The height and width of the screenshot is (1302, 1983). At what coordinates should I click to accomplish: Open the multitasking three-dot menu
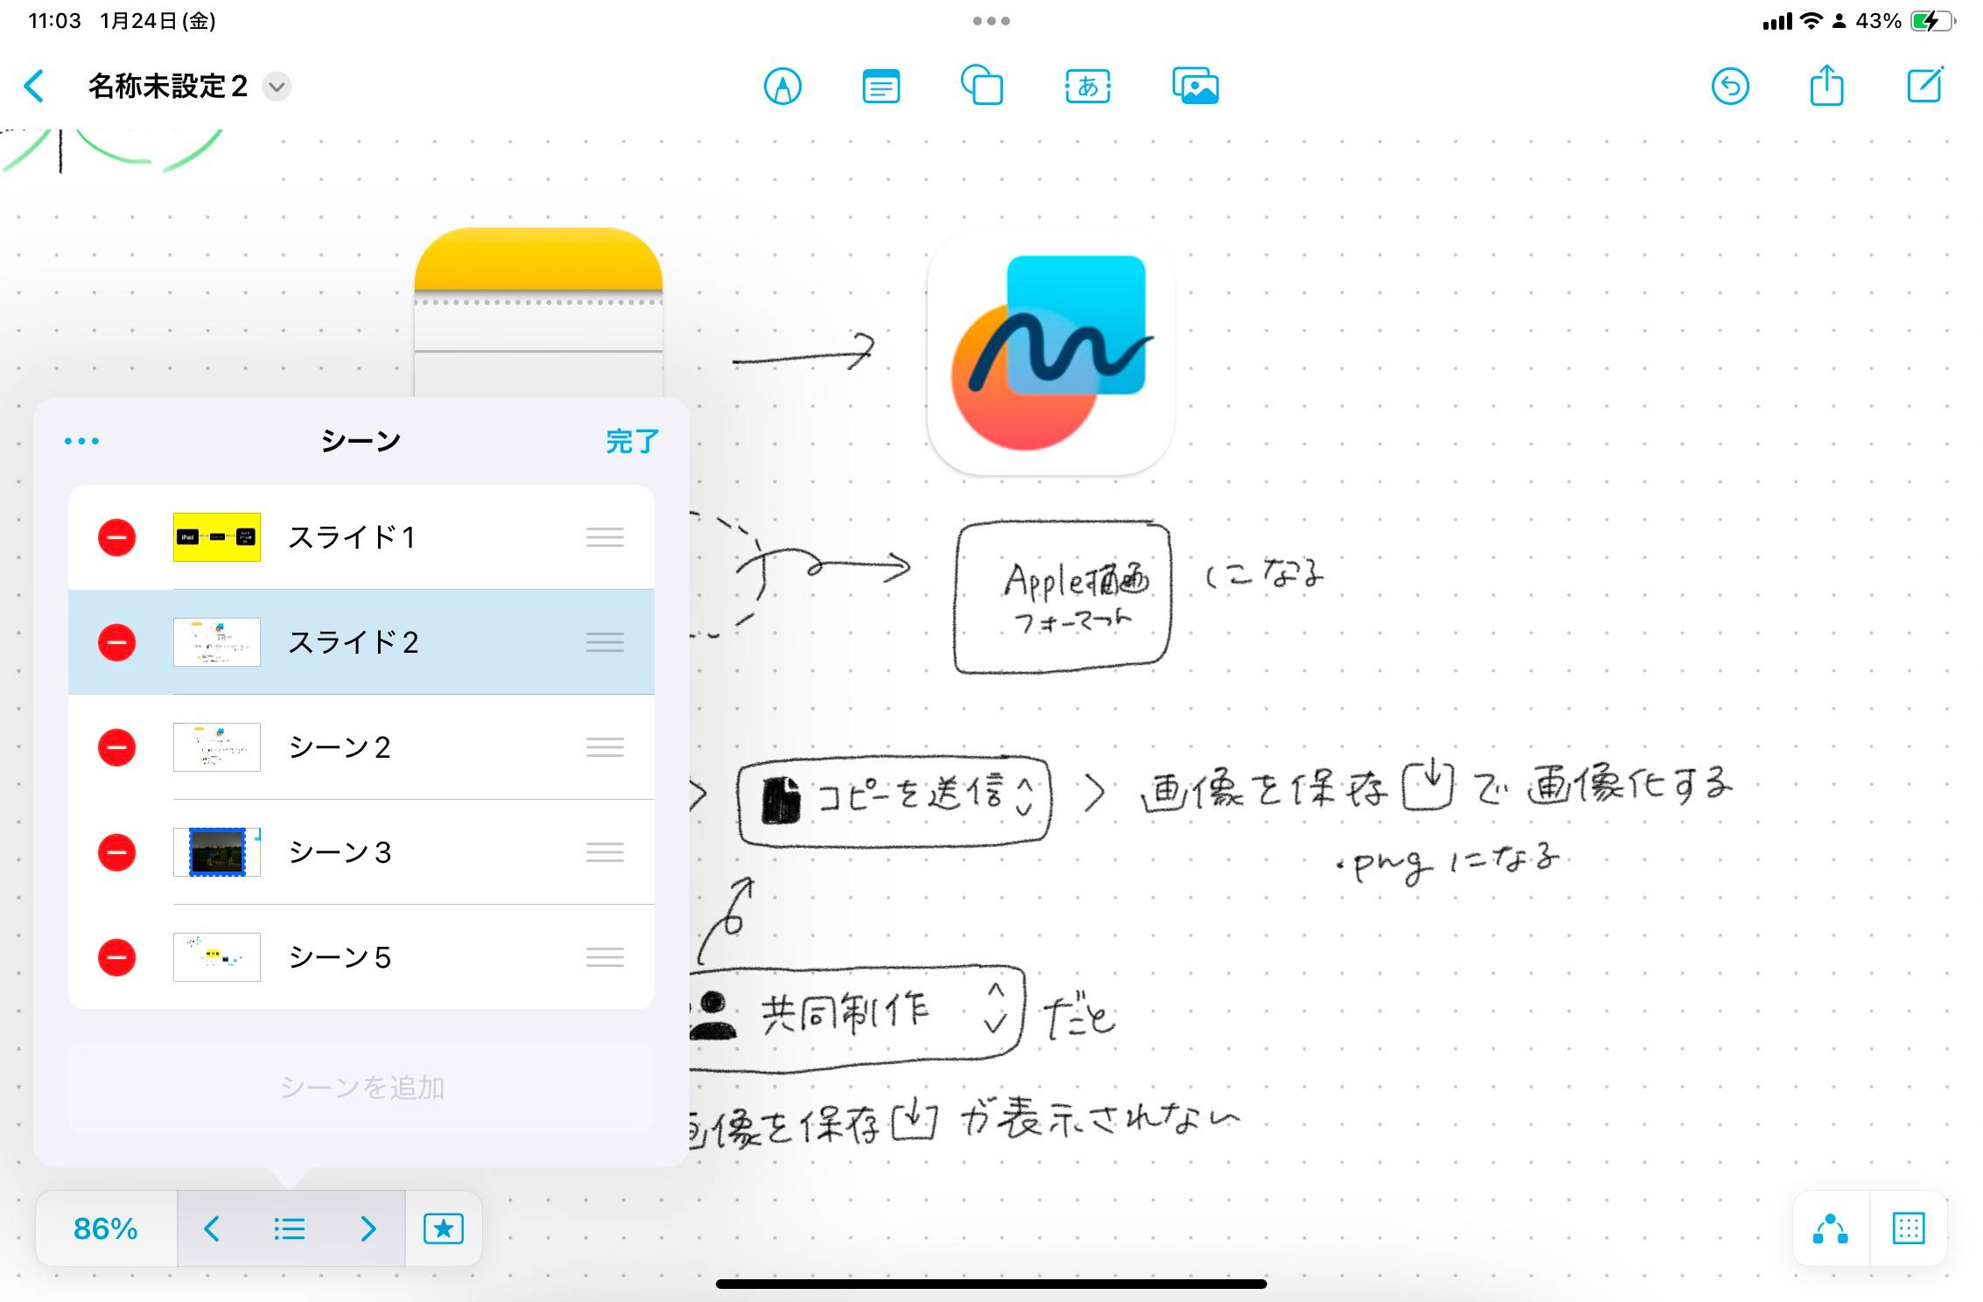click(x=991, y=21)
